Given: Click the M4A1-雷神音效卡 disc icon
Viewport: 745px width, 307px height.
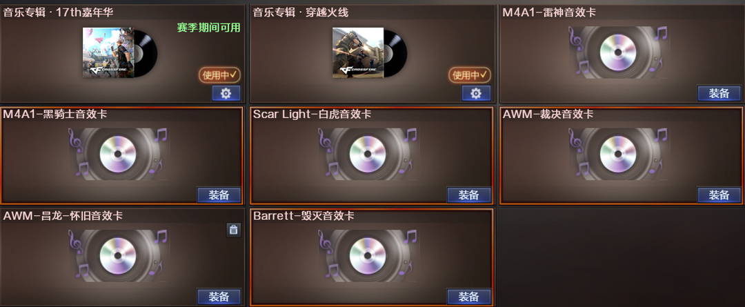Looking at the screenshot, I should click(x=617, y=52).
